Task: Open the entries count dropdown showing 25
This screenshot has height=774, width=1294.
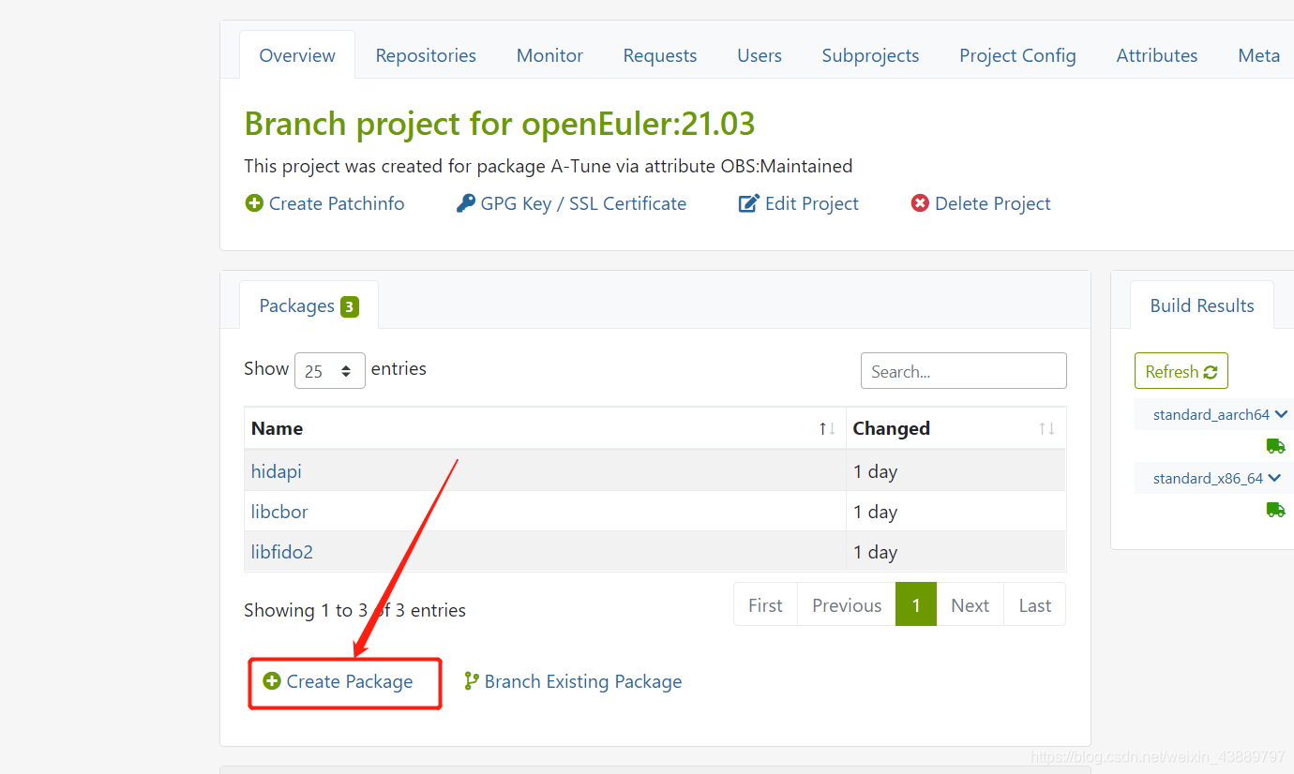Action: [329, 370]
